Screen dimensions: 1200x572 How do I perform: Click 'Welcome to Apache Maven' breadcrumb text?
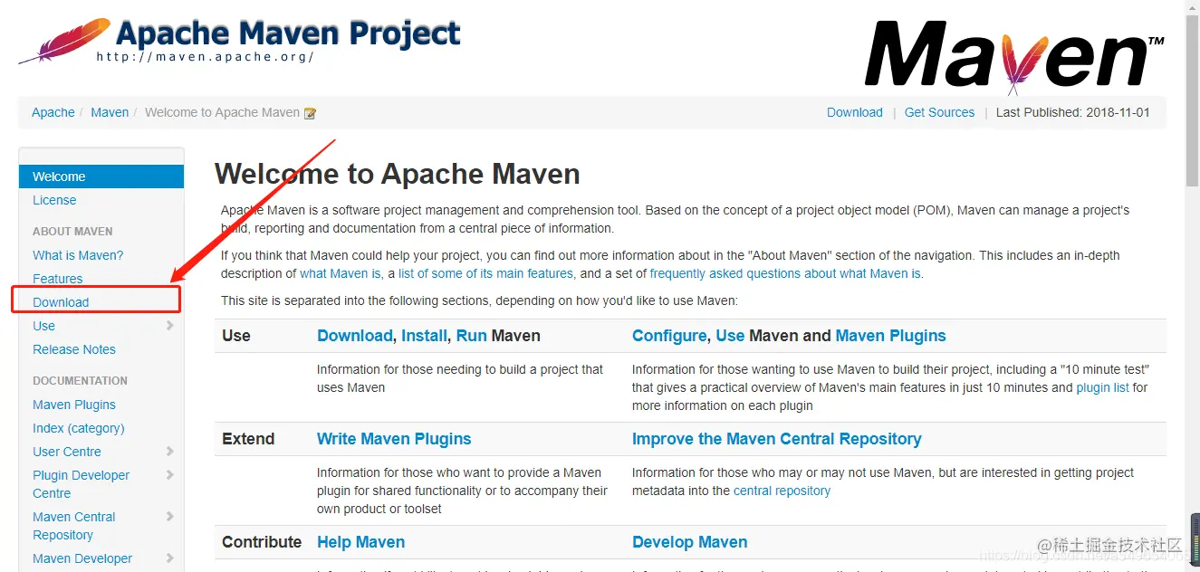tap(222, 112)
